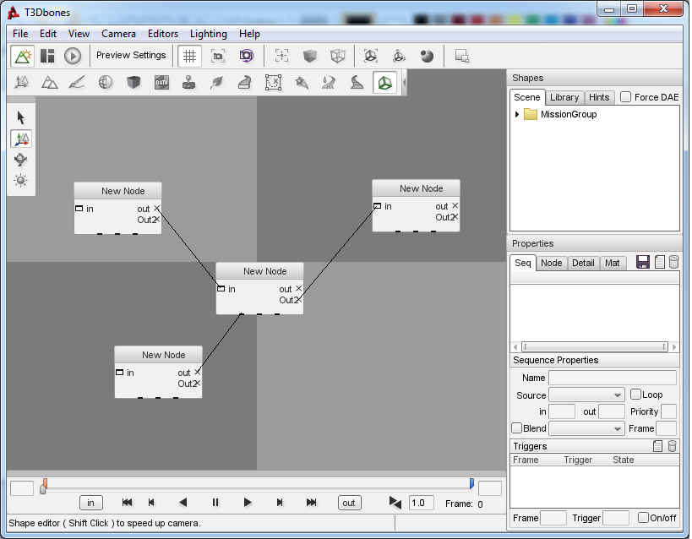Viewport: 692px width, 539px height.
Task: Toggle the Loop checkbox
Action: tap(635, 395)
